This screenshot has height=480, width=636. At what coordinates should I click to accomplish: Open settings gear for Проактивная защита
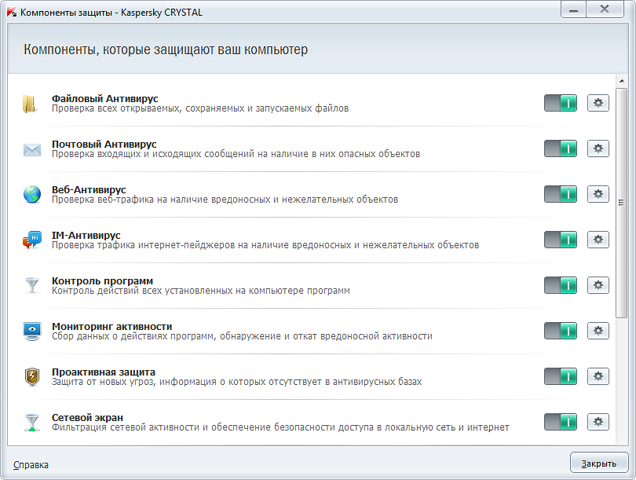point(598,376)
